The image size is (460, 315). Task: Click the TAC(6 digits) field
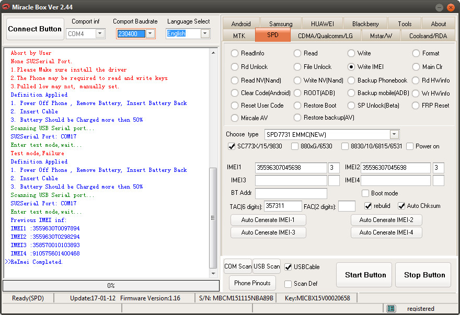pyautogui.click(x=283, y=206)
